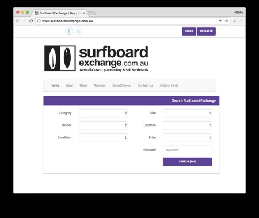Open the Size dropdown
This screenshot has width=259, height=218.
pos(188,113)
